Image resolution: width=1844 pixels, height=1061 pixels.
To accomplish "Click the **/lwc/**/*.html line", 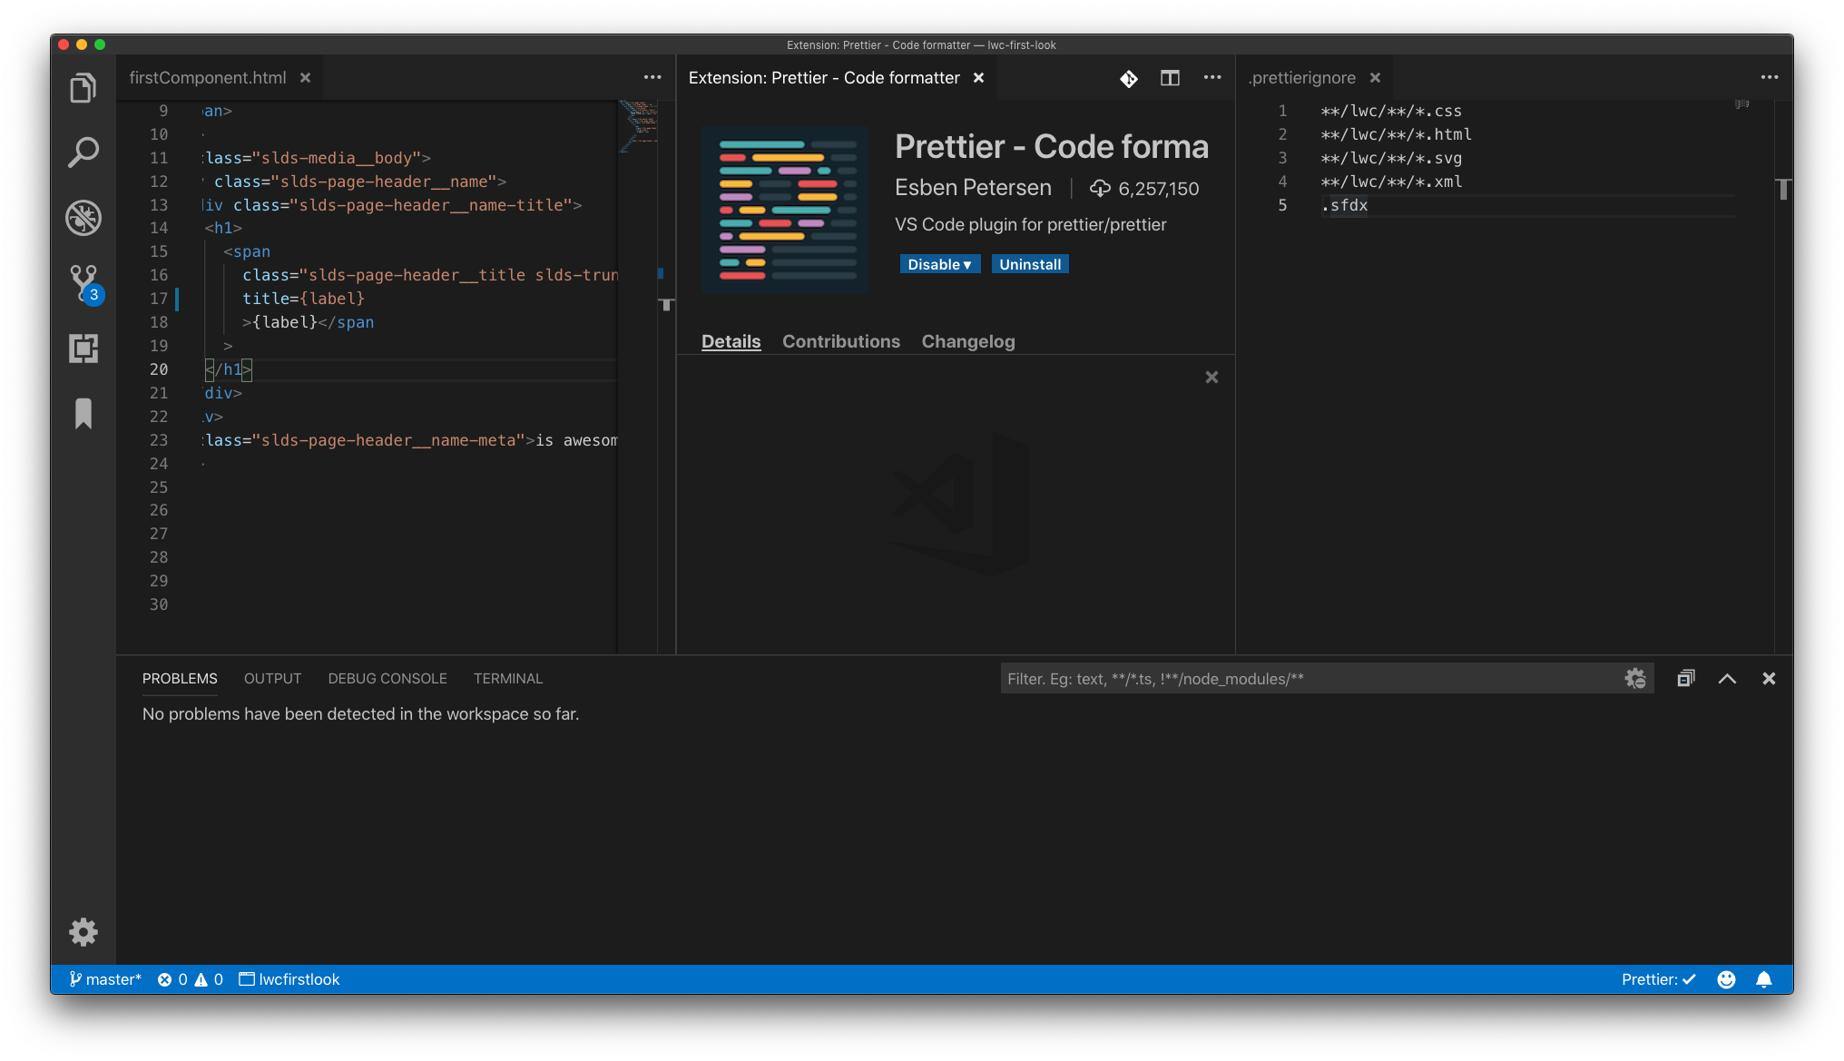I will pyautogui.click(x=1396, y=134).
